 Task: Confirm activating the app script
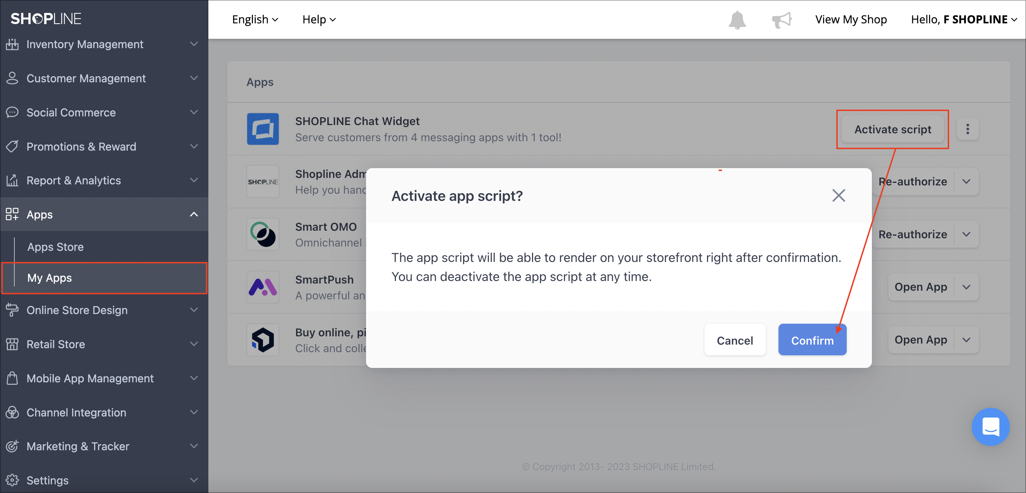click(x=812, y=340)
